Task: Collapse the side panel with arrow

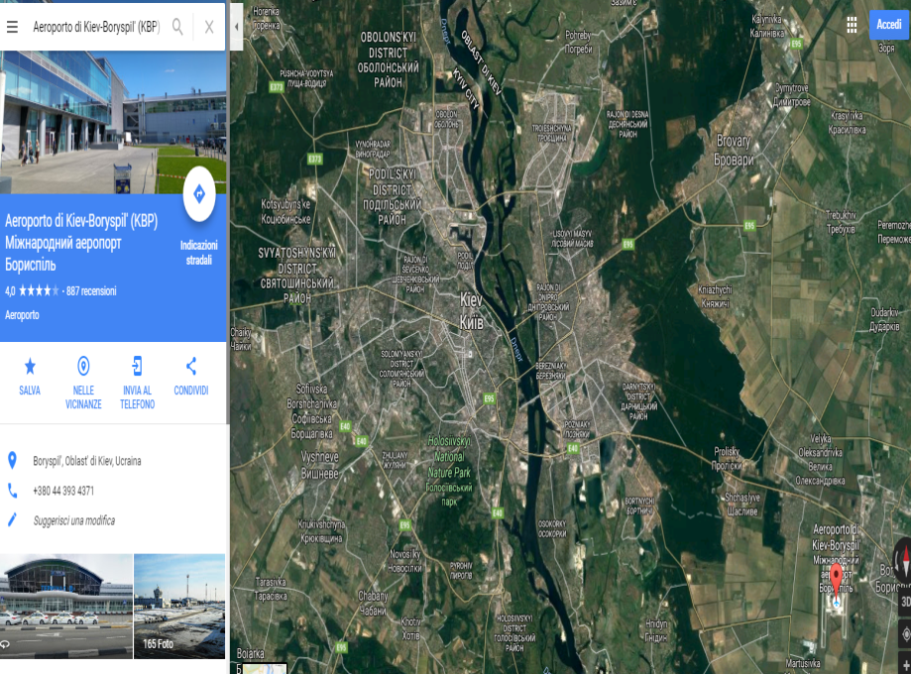Action: (x=237, y=27)
